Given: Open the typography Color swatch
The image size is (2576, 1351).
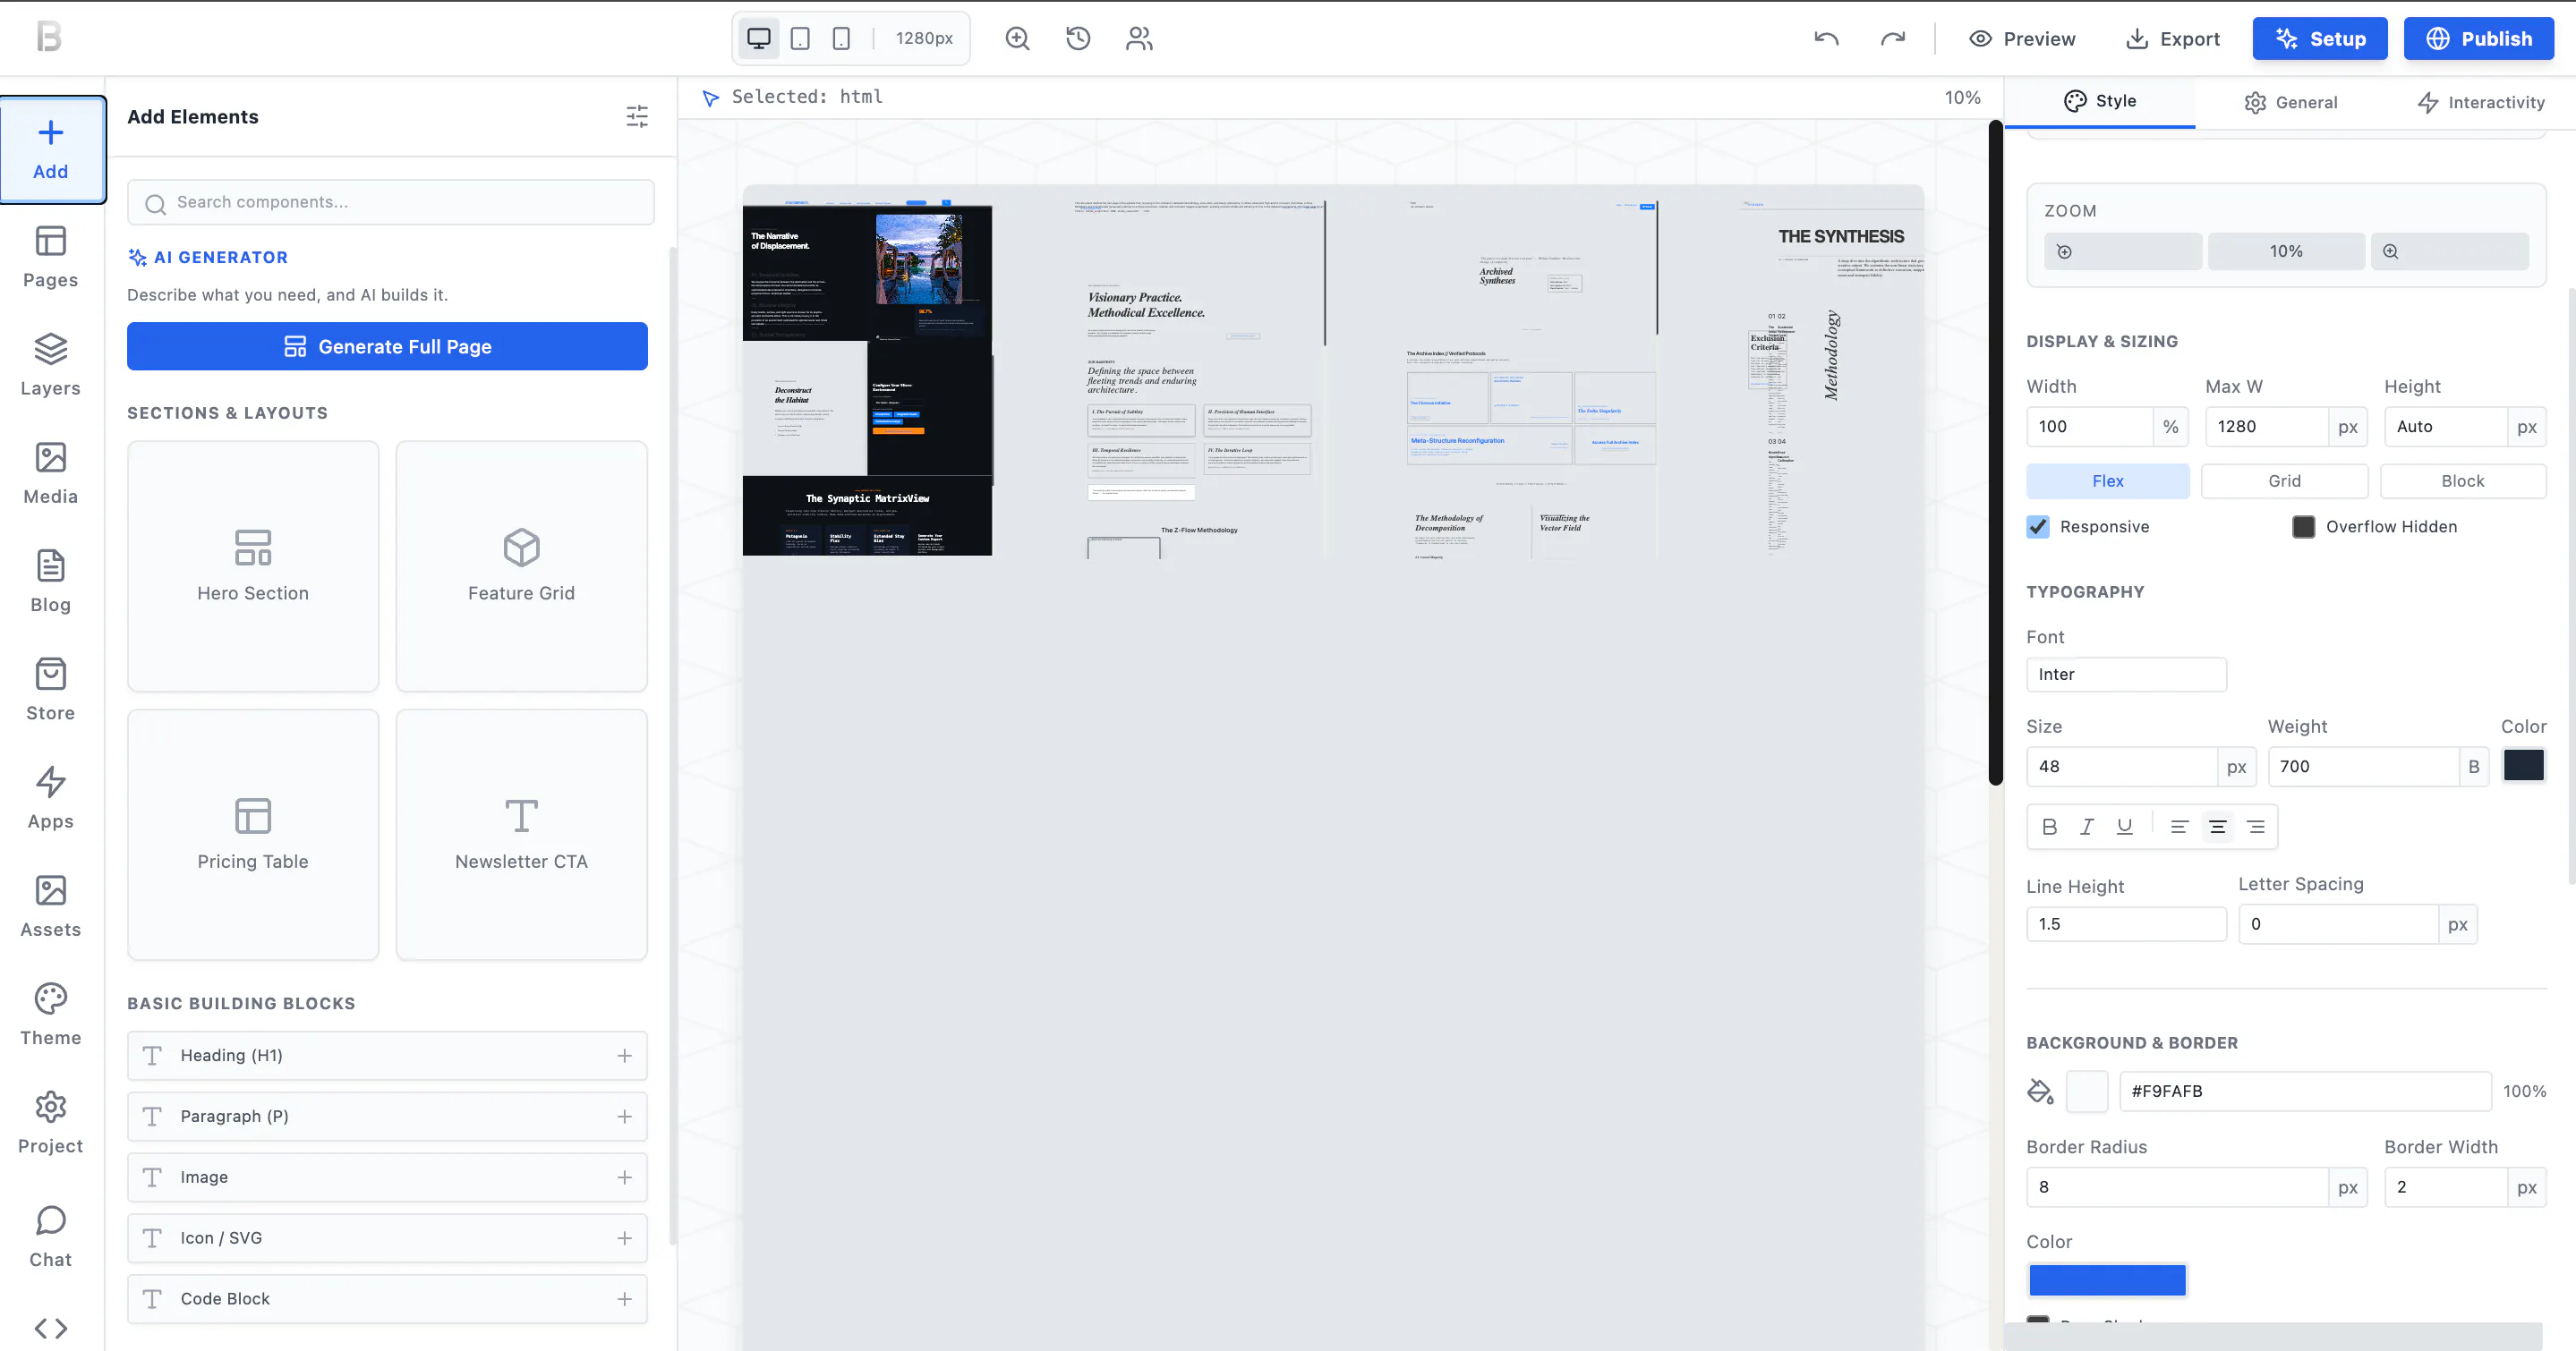Looking at the screenshot, I should [2523, 766].
